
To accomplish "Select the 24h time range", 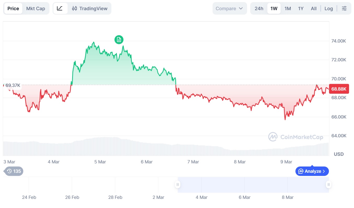I will (259, 8).
